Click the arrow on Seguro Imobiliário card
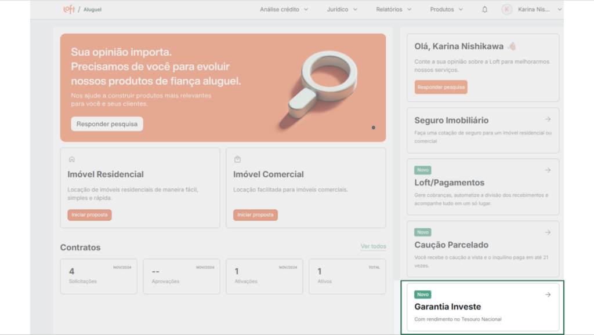594x335 pixels. (x=548, y=119)
